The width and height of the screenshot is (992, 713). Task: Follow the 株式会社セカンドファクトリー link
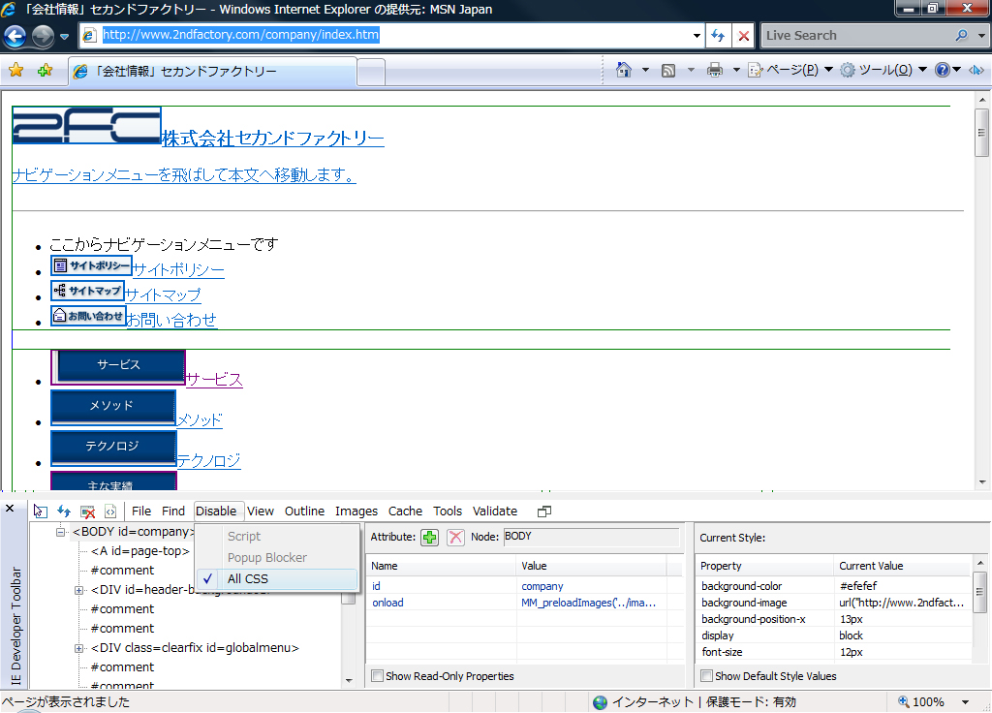tap(273, 139)
